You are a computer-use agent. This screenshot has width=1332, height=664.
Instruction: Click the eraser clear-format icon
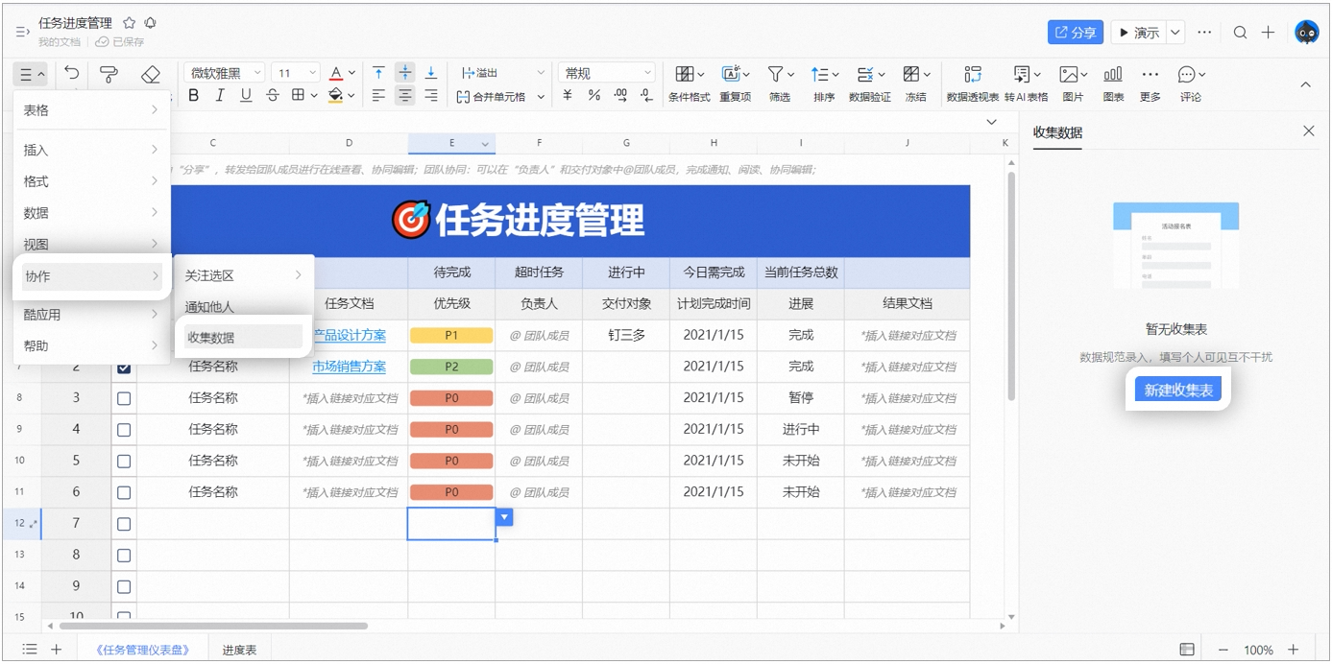tap(151, 74)
